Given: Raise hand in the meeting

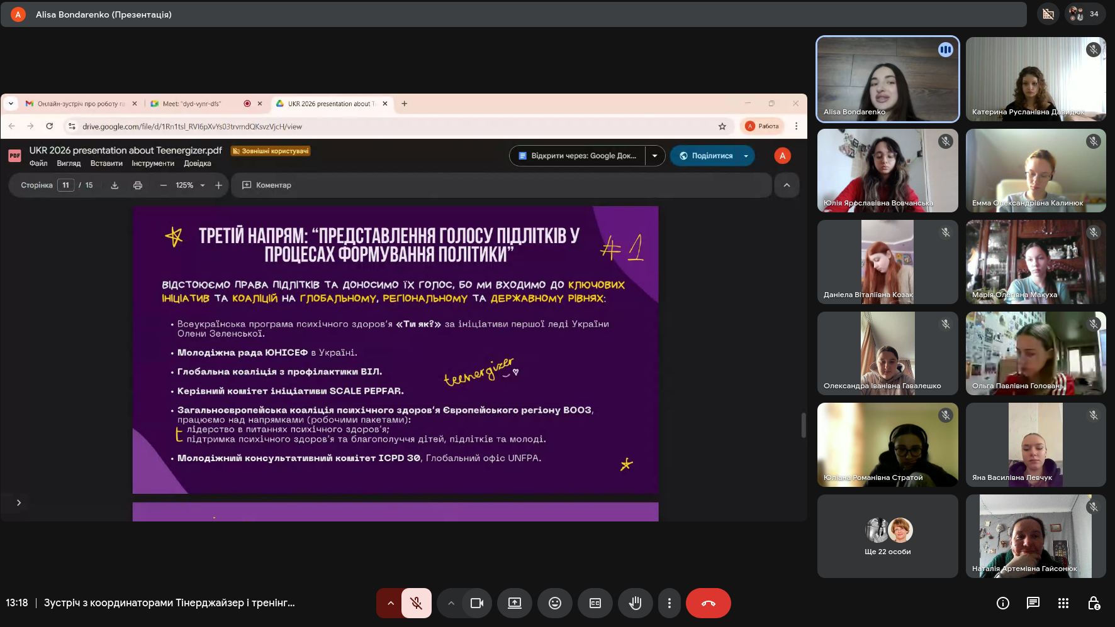Looking at the screenshot, I should pyautogui.click(x=636, y=603).
